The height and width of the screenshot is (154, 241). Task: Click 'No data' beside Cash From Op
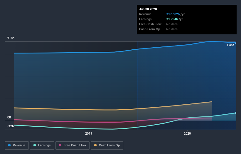[x=172, y=29]
